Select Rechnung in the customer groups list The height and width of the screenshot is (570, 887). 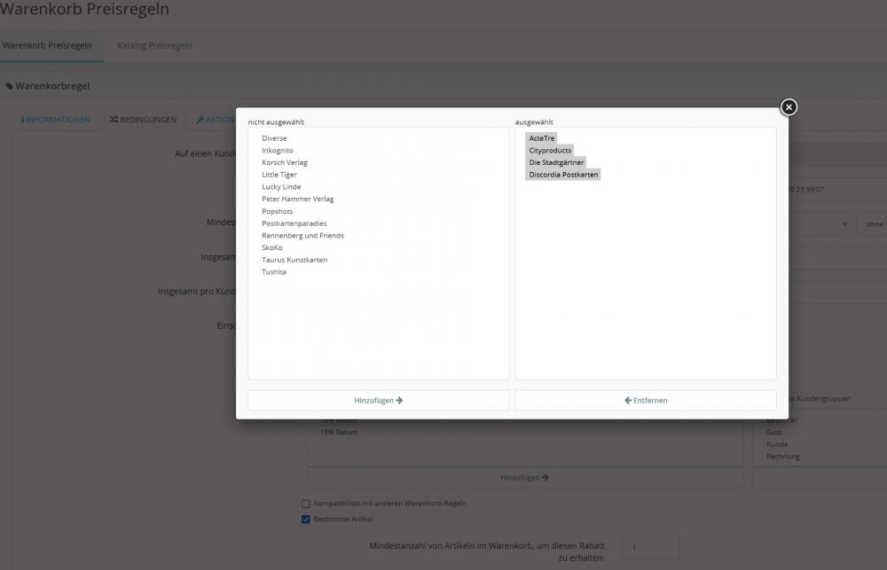coord(783,457)
